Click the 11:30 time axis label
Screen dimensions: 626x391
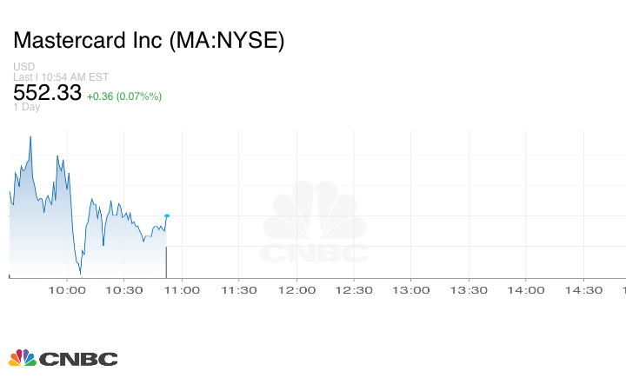coord(239,290)
